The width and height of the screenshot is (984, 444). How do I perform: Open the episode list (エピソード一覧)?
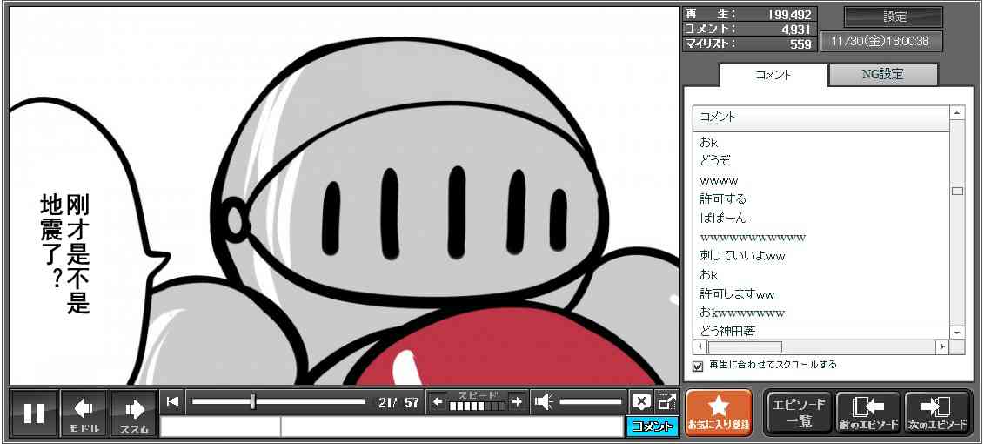click(799, 413)
